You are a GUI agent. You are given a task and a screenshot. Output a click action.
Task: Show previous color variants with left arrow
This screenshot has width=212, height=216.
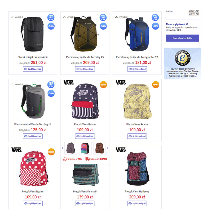coord(62,148)
